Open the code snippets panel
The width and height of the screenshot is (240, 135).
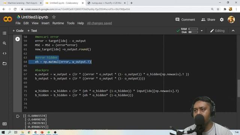click(x=4, y=53)
